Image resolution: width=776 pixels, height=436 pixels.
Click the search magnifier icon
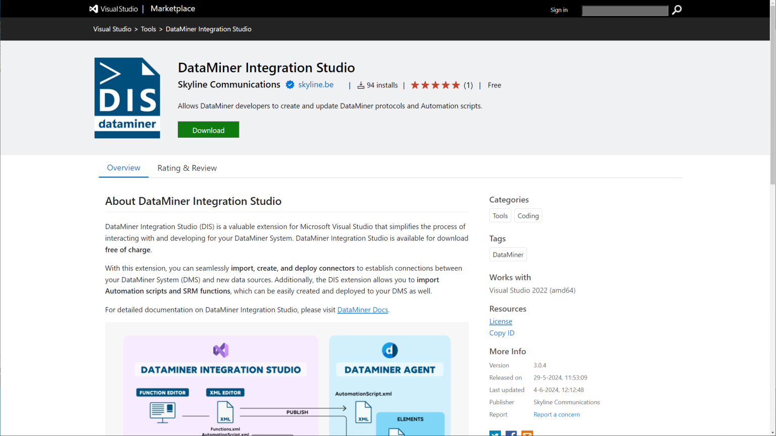[676, 9]
